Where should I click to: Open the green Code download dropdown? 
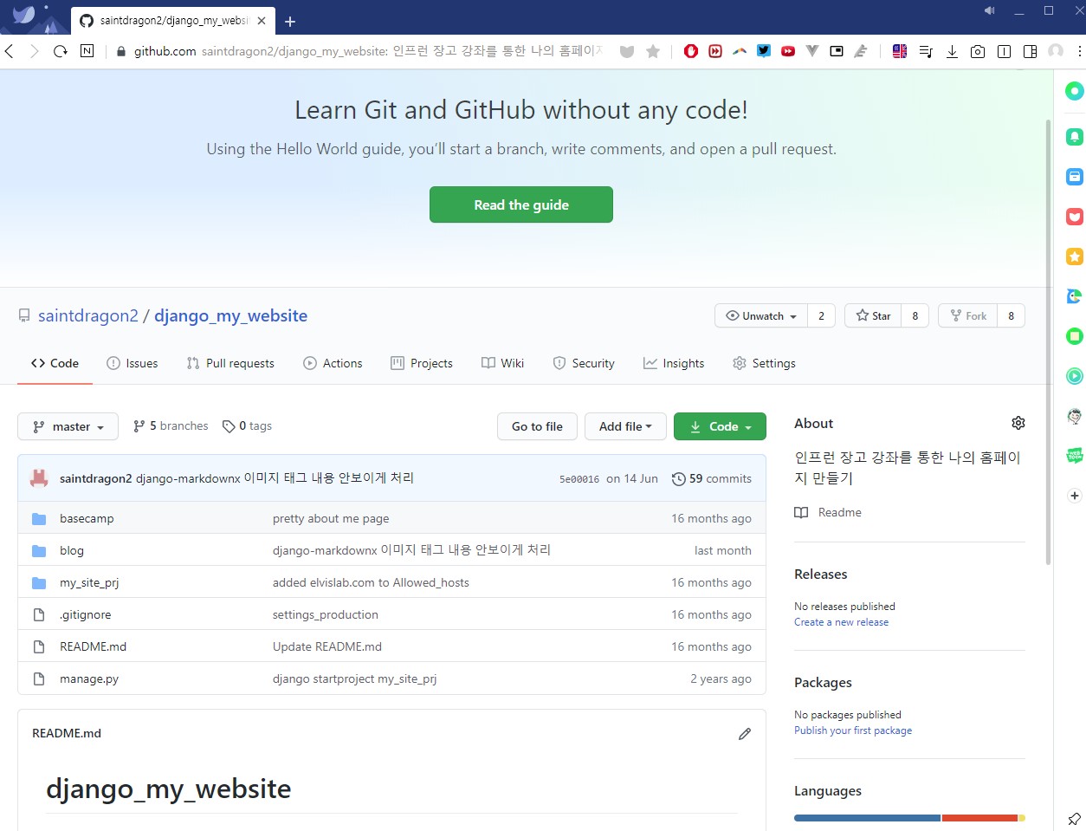[x=720, y=426]
